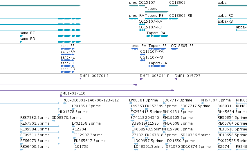Select clone DME1-007C01.F
Viewport: 247px width, 151px height.
[80, 79]
